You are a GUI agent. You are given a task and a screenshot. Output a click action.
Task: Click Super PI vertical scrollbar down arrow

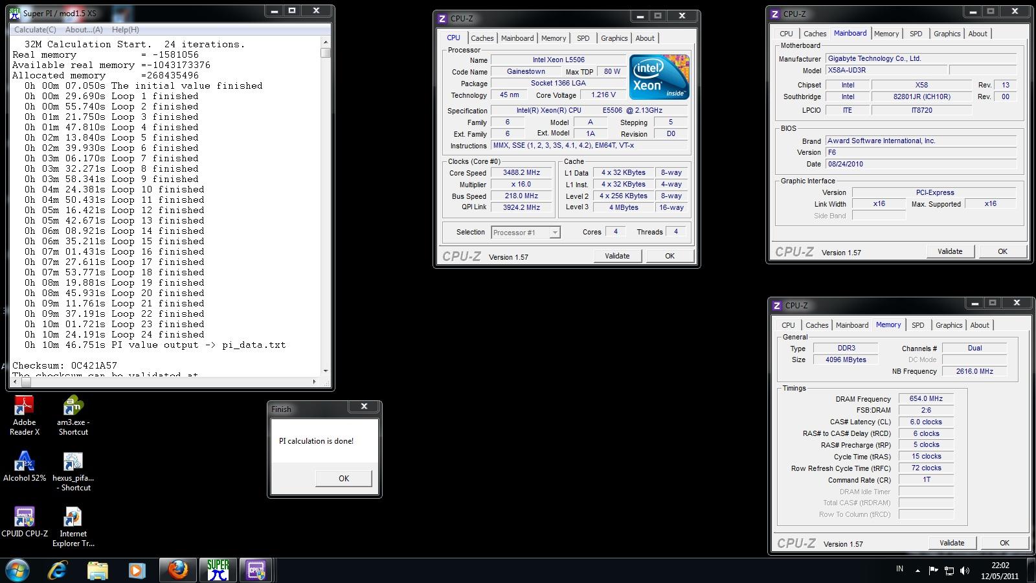(326, 371)
